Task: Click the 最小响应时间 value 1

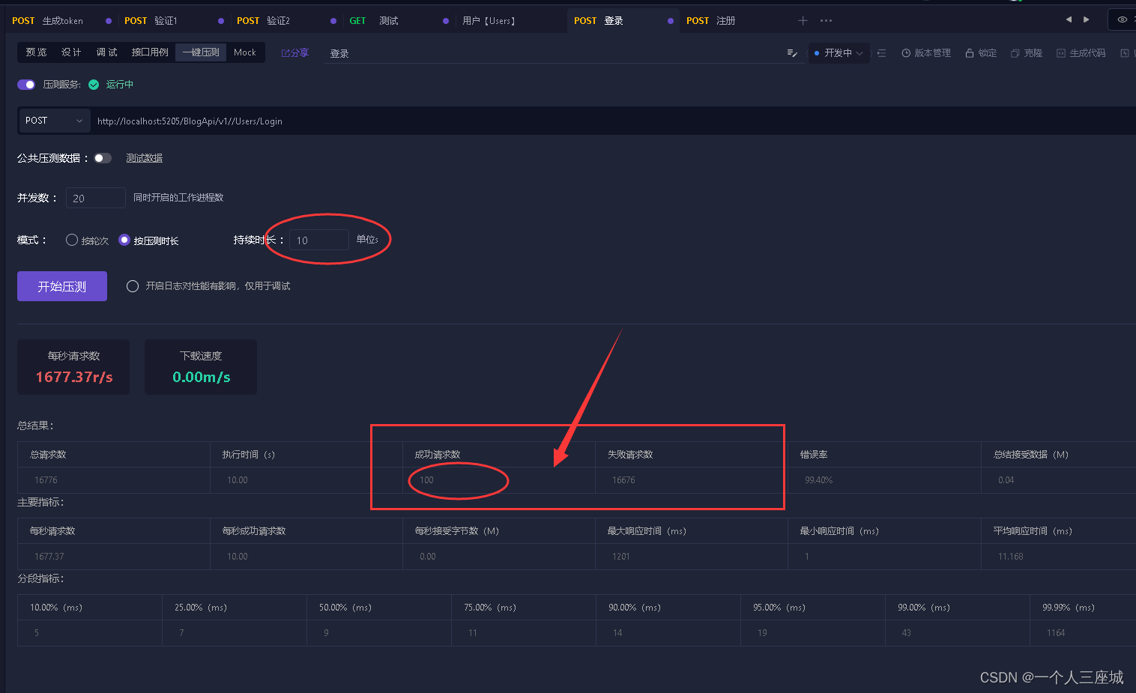Action: click(807, 557)
